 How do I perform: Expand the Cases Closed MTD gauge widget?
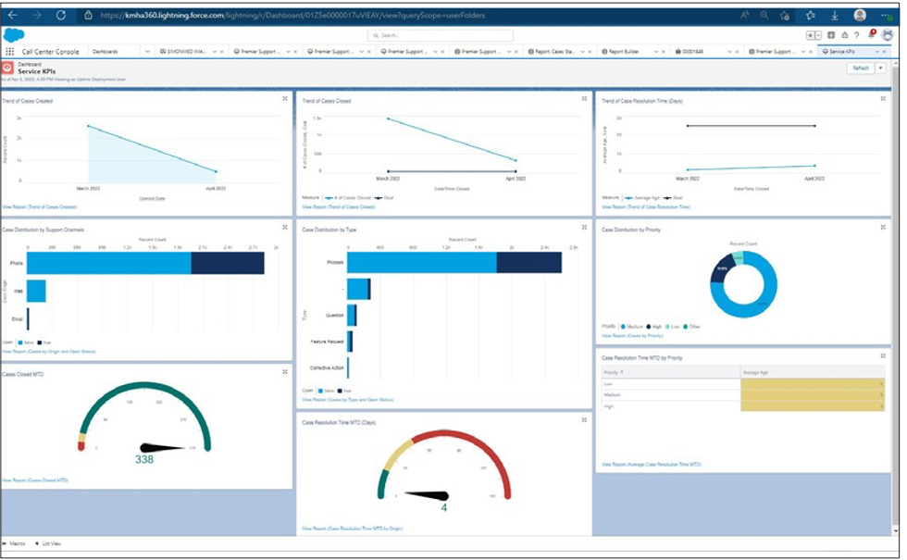click(285, 372)
